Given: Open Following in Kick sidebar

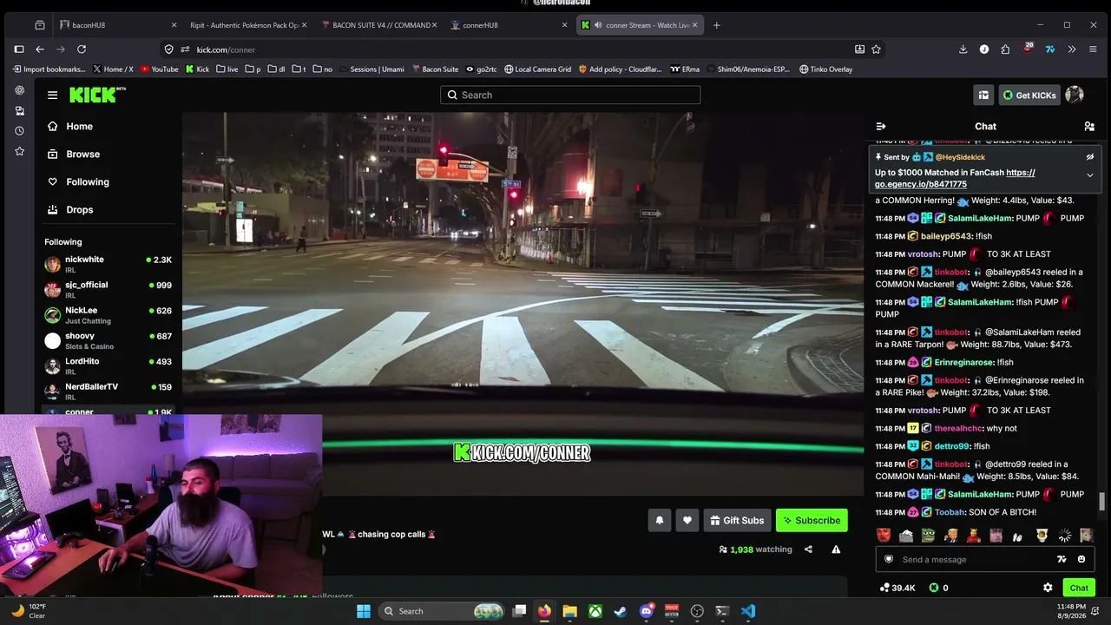Looking at the screenshot, I should [x=88, y=181].
